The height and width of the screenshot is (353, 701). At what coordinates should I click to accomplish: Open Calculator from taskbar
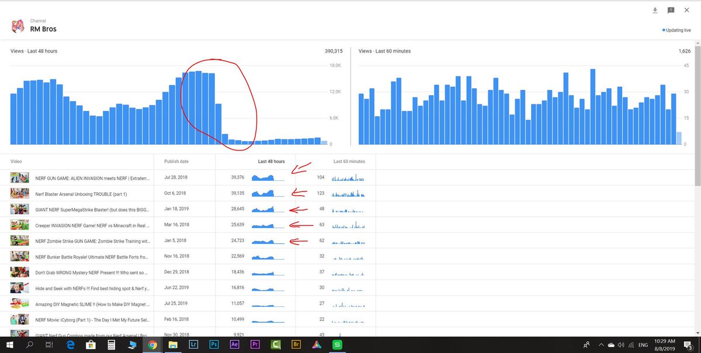coord(111,345)
